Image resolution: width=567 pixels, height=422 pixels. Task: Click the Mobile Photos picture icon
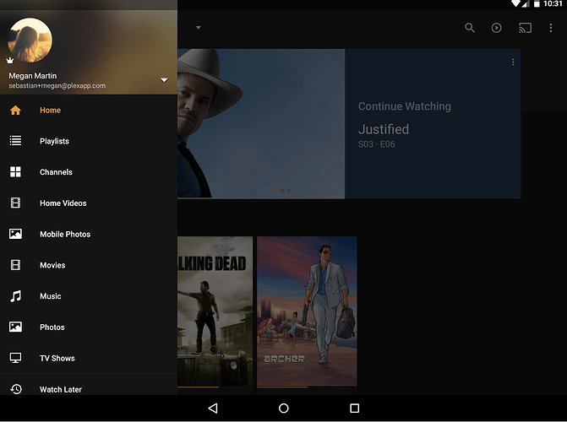coord(15,234)
